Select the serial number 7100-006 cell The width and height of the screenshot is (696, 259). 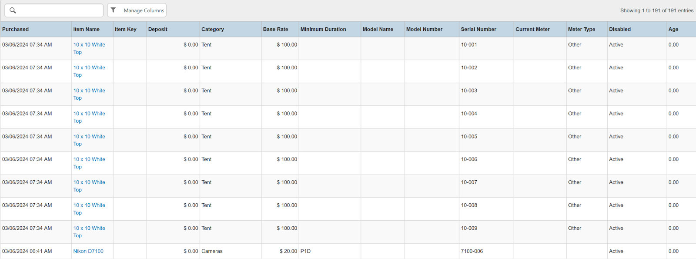click(x=472, y=251)
